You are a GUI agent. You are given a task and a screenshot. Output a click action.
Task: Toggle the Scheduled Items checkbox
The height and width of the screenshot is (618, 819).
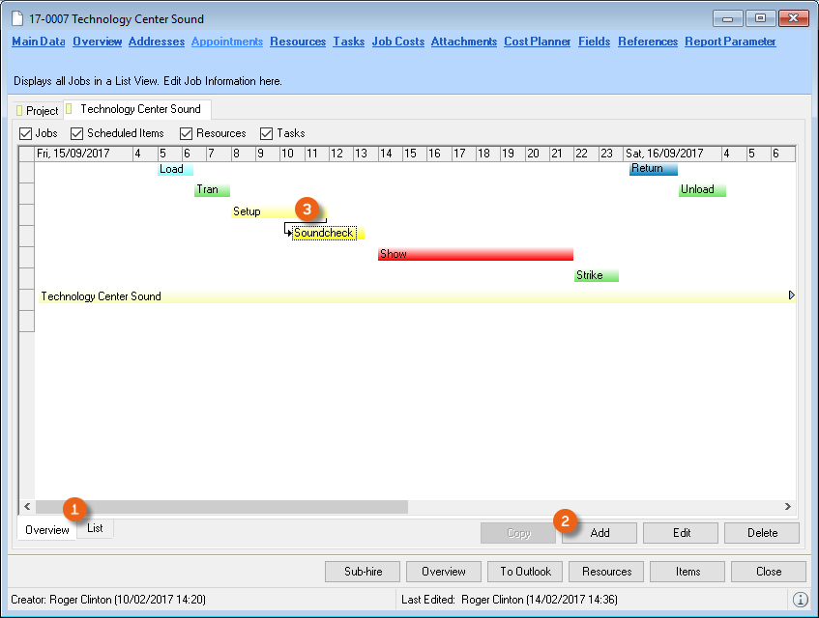(77, 133)
